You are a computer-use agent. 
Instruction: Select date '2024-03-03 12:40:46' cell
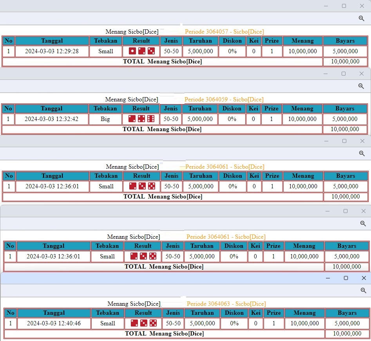[54, 323]
